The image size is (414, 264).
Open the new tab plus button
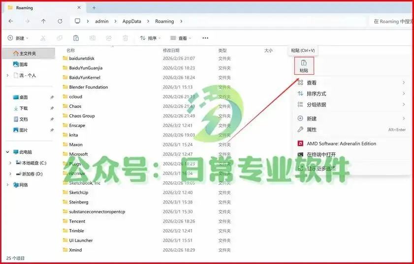click(x=94, y=8)
